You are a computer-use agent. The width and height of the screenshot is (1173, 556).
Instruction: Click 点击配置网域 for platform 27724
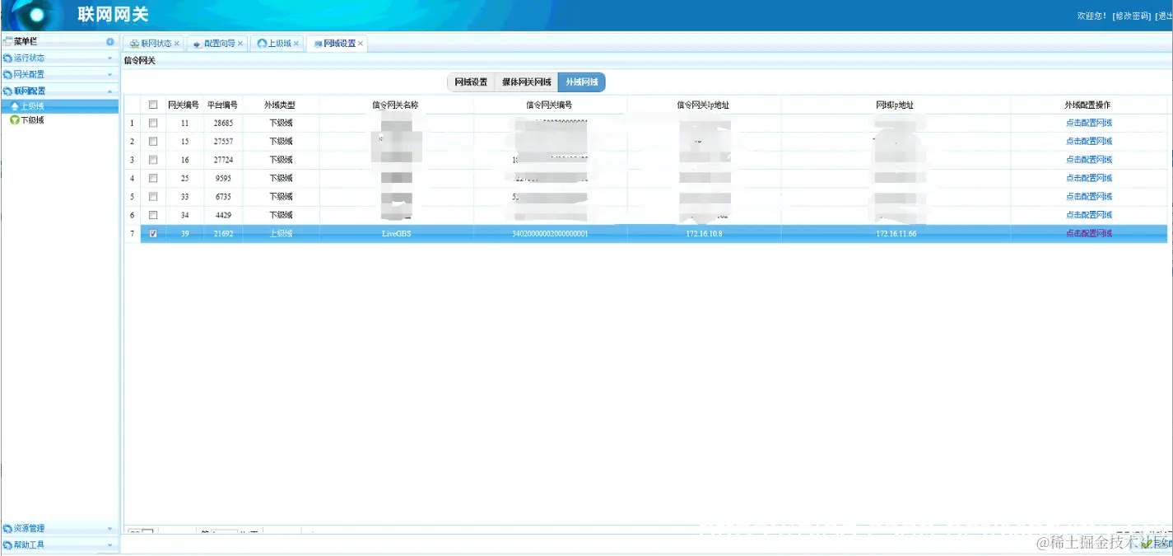[1088, 160]
